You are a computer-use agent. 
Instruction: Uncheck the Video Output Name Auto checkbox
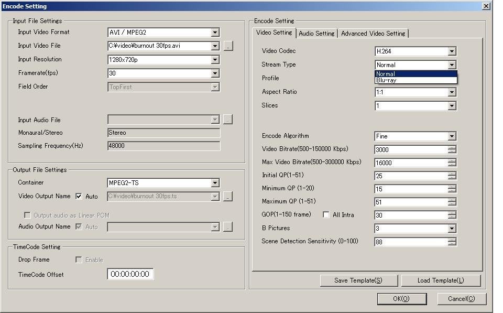click(x=79, y=197)
